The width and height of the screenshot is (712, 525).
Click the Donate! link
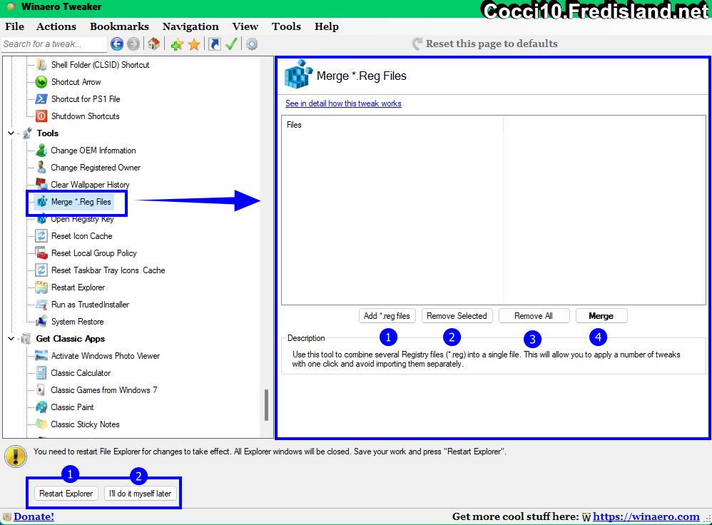pos(34,517)
